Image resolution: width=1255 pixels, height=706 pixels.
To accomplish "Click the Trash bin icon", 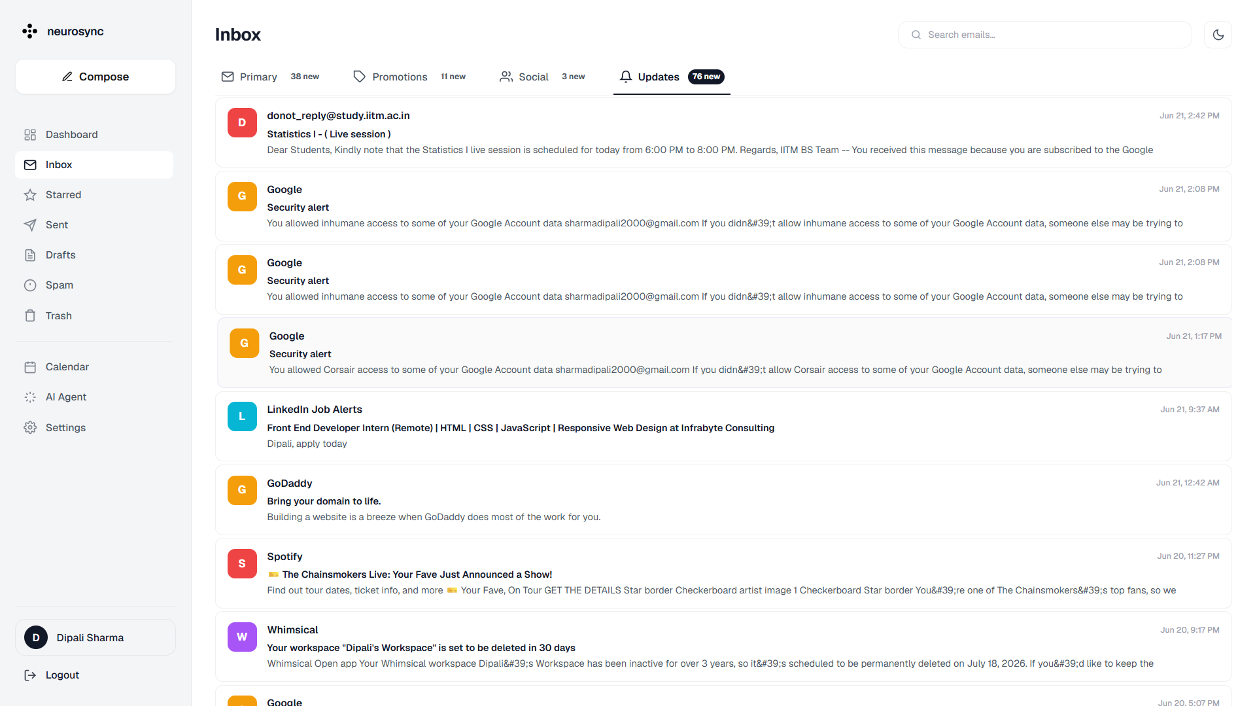I will 30,316.
